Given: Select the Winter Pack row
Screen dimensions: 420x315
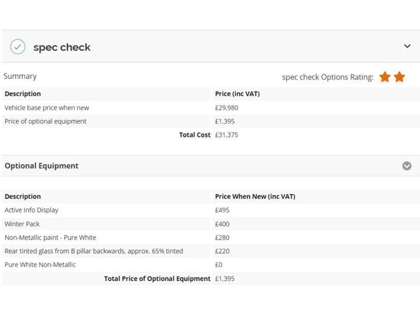Looking at the screenshot, I should click(210, 224).
